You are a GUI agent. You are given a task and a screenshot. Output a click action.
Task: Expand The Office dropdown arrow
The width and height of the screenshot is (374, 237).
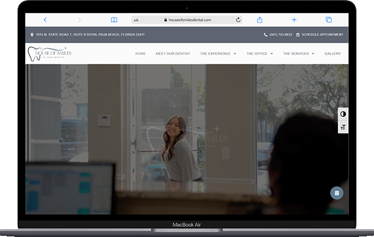(x=271, y=54)
